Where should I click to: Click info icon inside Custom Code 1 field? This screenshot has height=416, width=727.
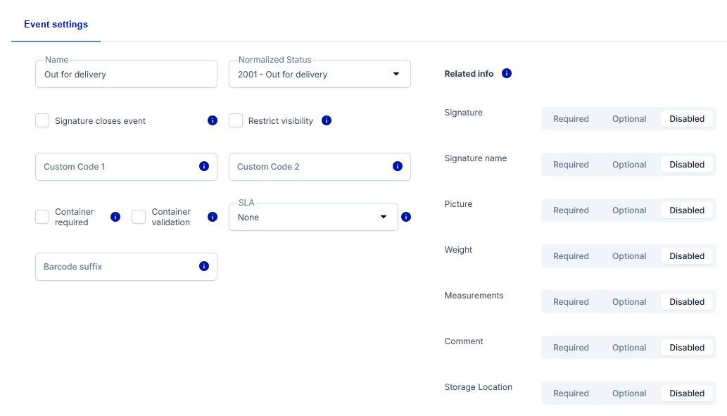[x=204, y=166]
